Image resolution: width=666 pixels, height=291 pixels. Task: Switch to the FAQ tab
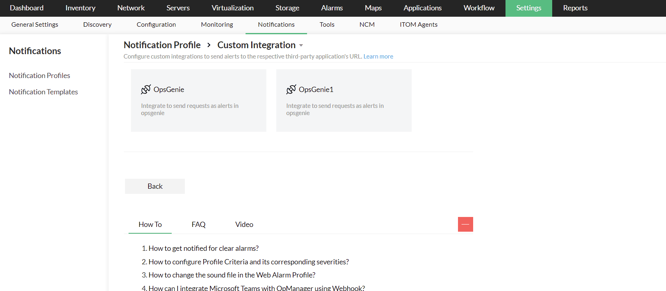point(198,225)
